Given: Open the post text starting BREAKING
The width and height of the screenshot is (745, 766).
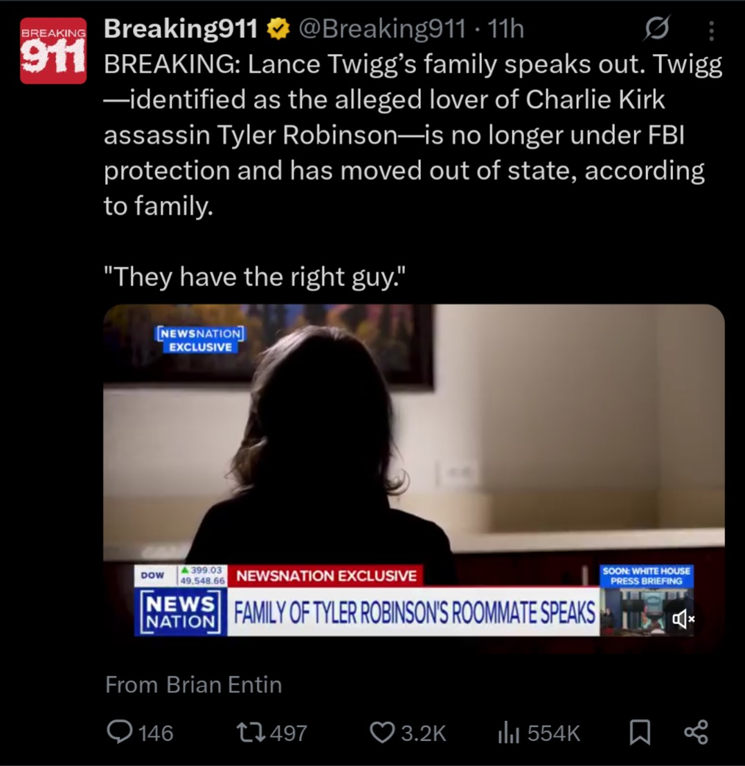Looking at the screenshot, I should tap(413, 170).
